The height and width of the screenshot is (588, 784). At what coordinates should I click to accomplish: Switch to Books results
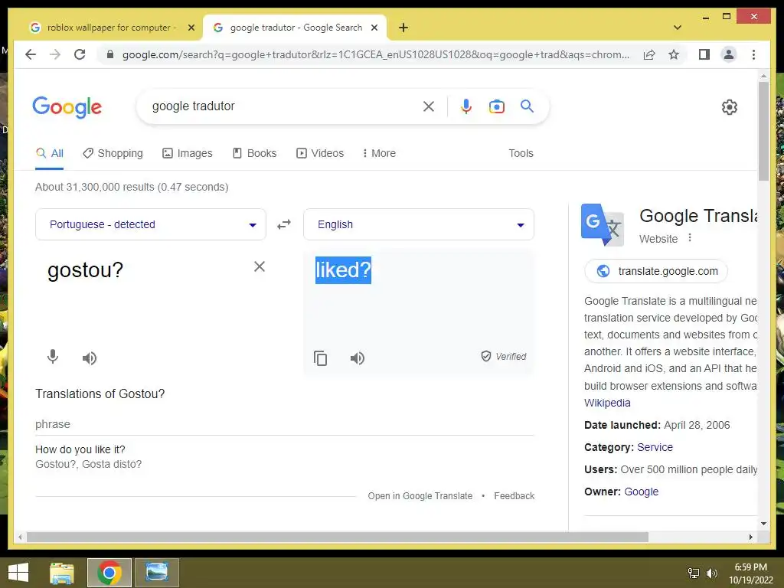point(254,153)
